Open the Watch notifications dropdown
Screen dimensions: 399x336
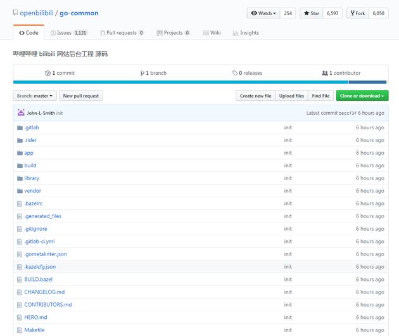(263, 13)
